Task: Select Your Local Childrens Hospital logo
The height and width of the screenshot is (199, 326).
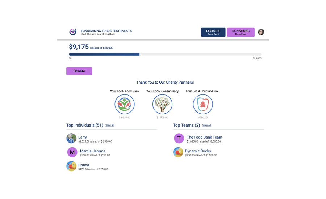Action: pyautogui.click(x=203, y=104)
